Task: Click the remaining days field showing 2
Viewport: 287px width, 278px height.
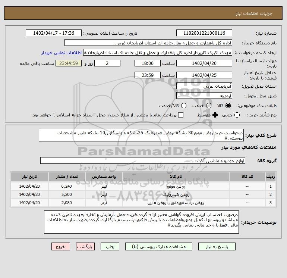Action: coord(107,63)
